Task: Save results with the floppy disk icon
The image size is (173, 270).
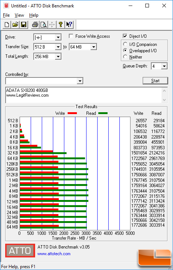Action: pyautogui.click(x=23, y=24)
